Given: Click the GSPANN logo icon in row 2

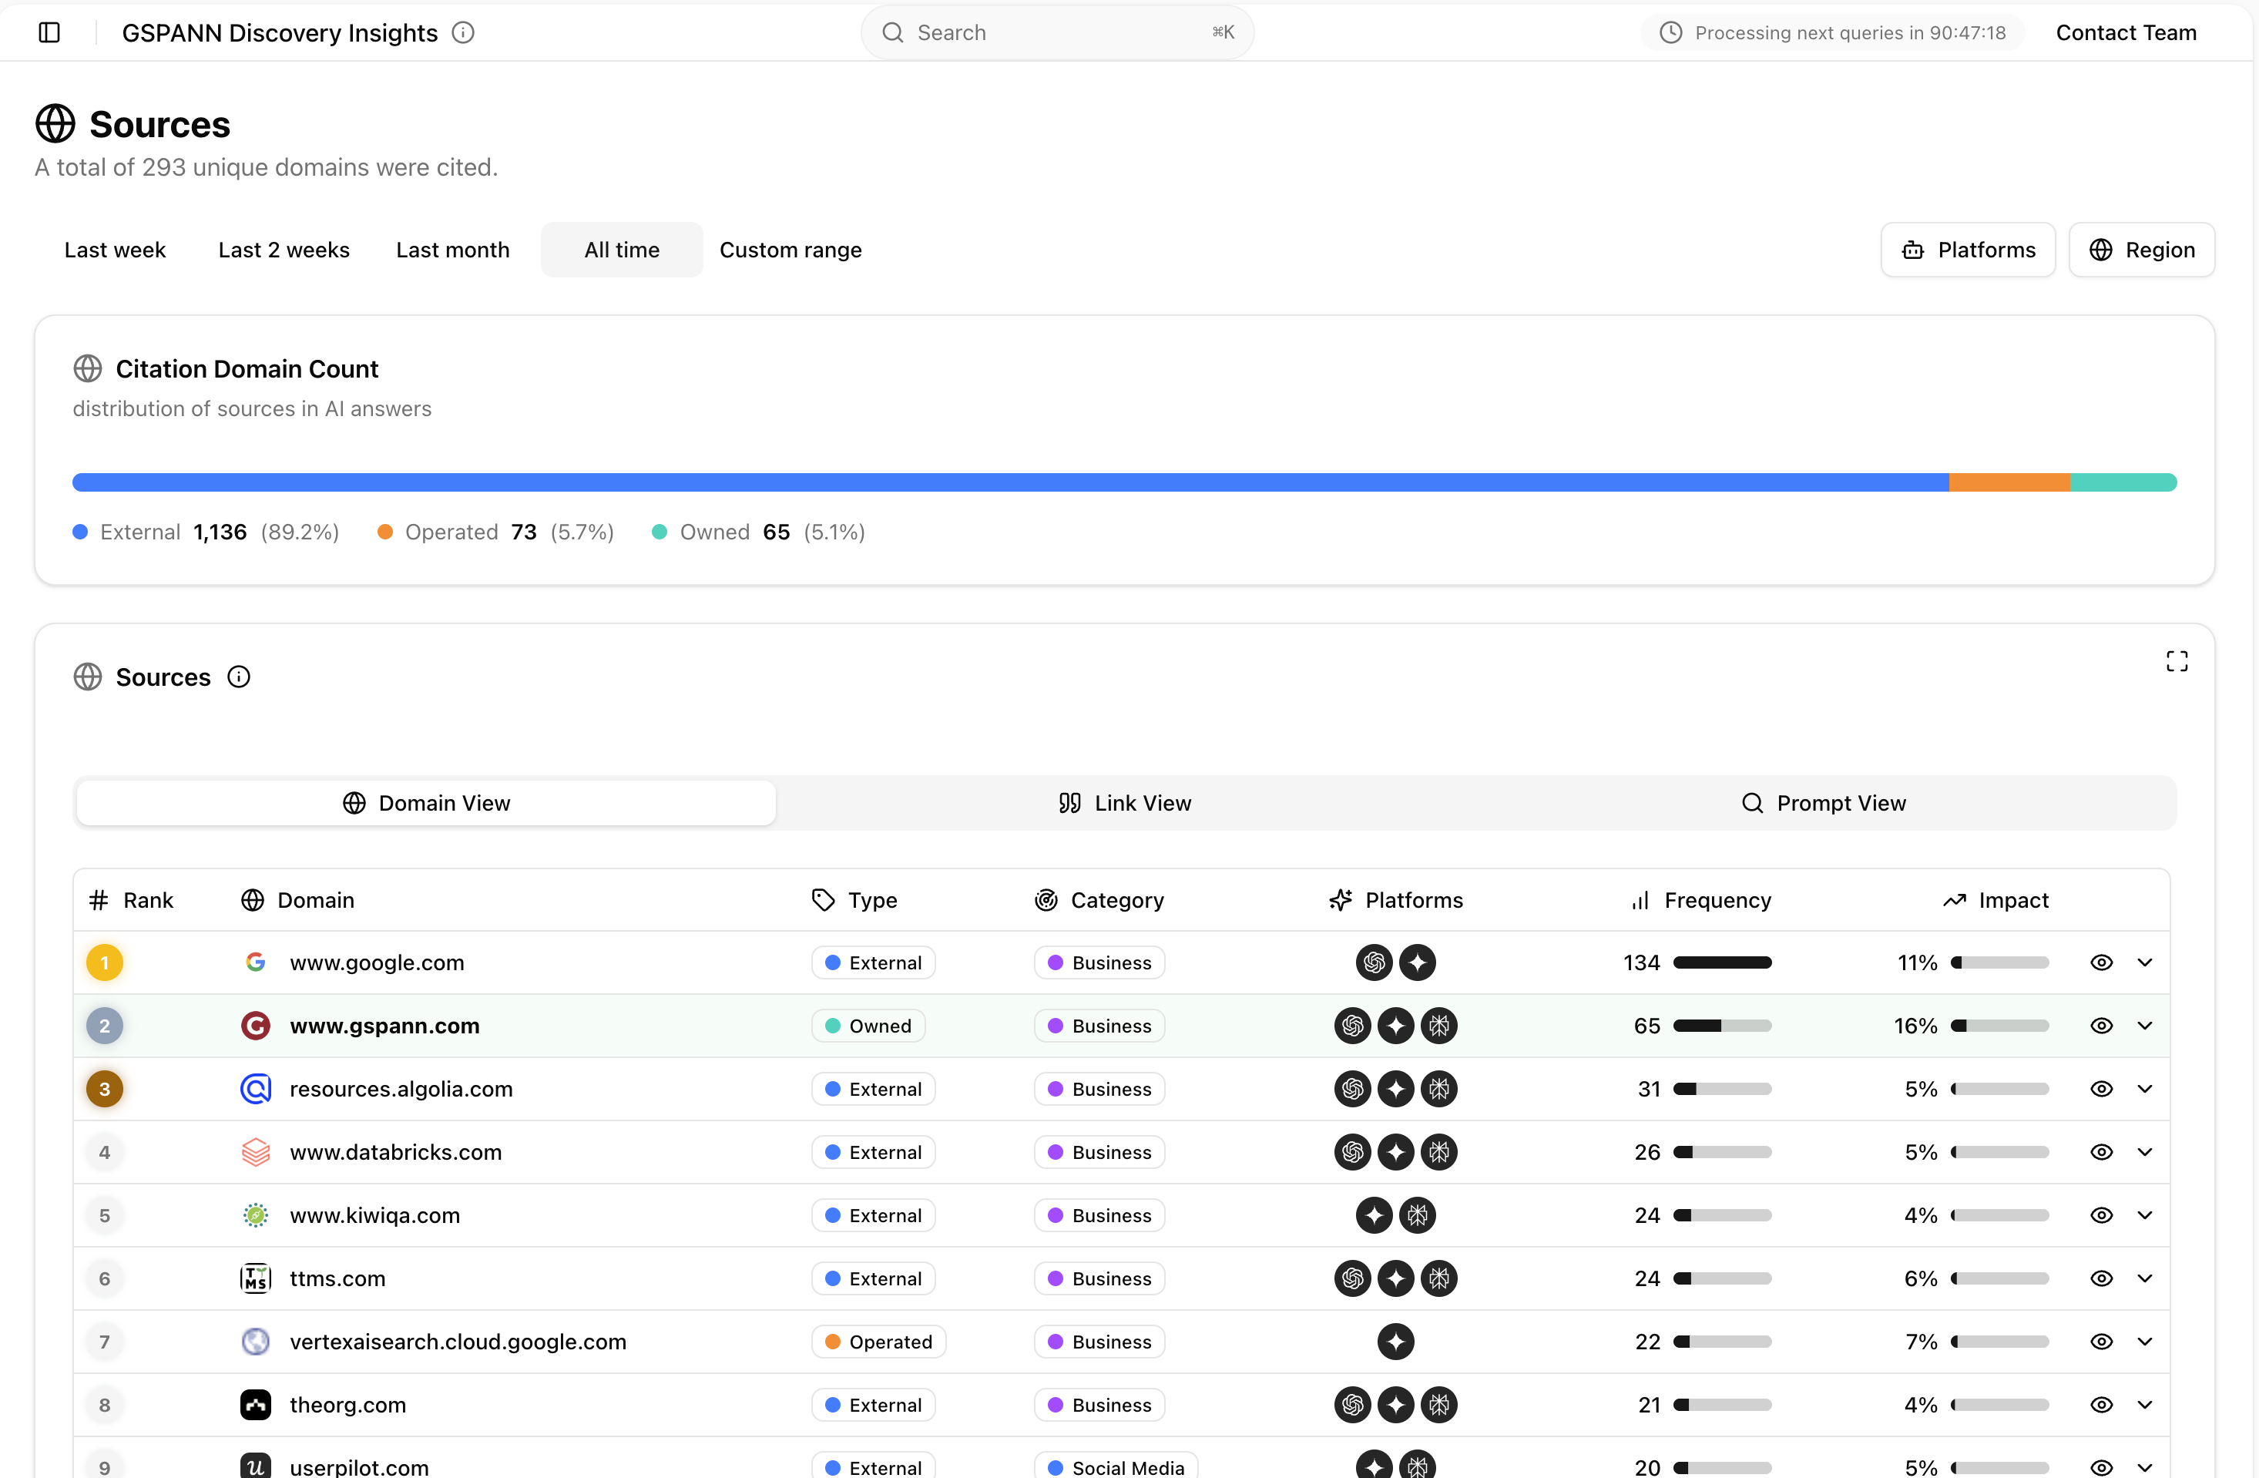Looking at the screenshot, I should click(x=255, y=1025).
